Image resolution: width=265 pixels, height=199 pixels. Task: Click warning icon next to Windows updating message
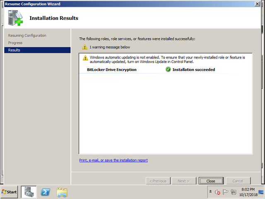(85, 58)
